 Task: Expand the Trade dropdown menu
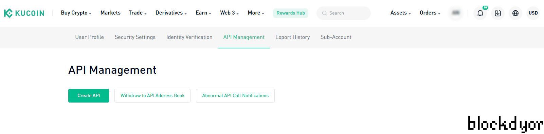[x=138, y=13]
